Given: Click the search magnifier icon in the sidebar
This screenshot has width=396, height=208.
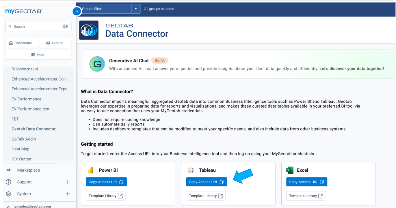Looking at the screenshot, I should pyautogui.click(x=10, y=26).
